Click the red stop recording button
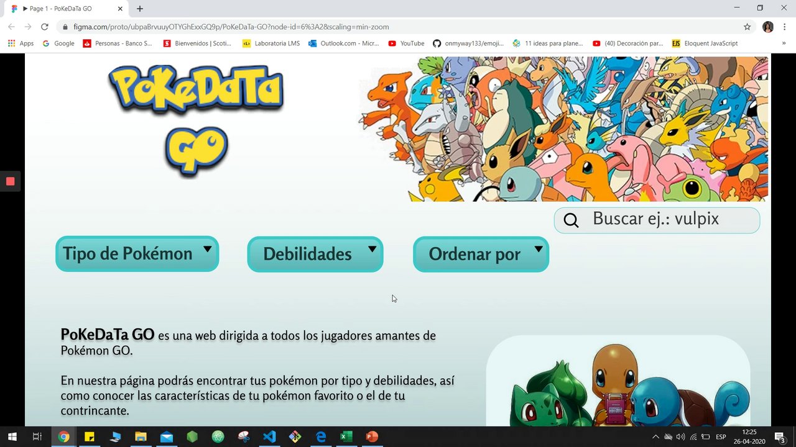 click(x=10, y=181)
